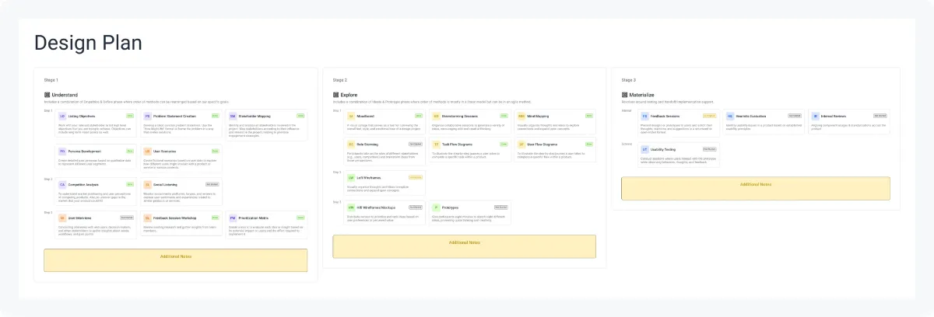Click the Mind Mapping card title
Image resolution: width=934 pixels, height=317 pixels.
[538, 116]
